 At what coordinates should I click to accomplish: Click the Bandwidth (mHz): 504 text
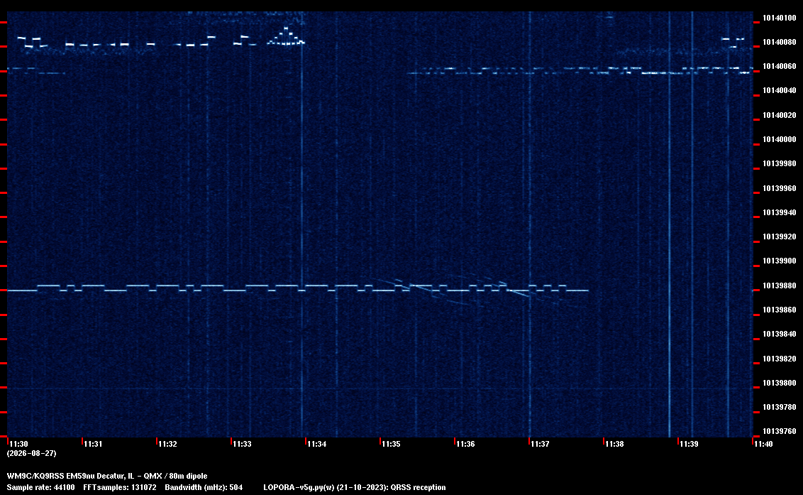coord(204,487)
